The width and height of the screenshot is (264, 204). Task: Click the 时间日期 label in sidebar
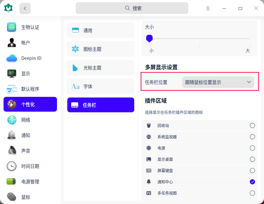30,166
